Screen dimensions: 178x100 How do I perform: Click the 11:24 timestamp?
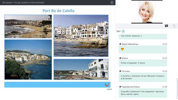(165, 87)
